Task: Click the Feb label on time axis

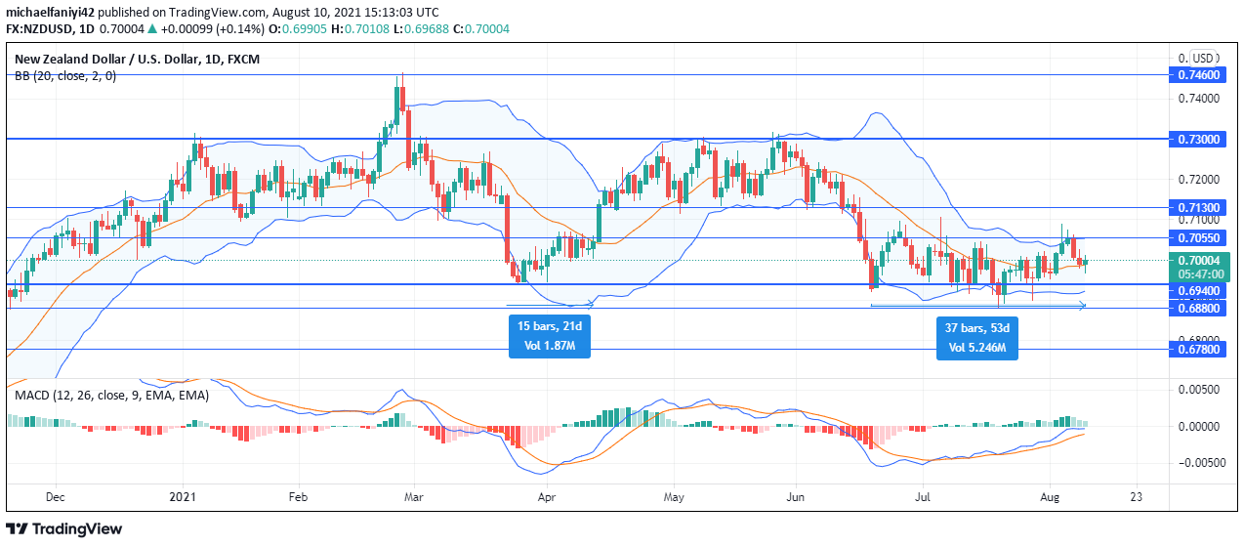Action: [299, 497]
